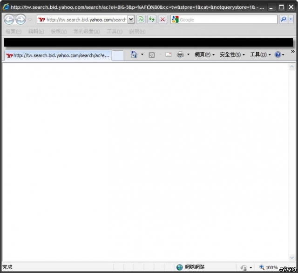Open the 編輯(E) menu
The width and height of the screenshot is (298, 273).
tap(36, 31)
